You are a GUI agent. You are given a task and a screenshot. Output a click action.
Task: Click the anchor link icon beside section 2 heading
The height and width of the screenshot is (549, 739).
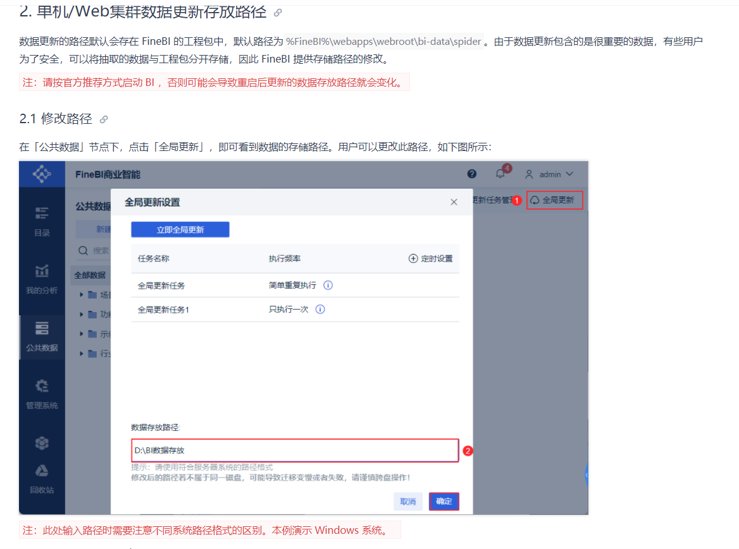[x=278, y=13]
